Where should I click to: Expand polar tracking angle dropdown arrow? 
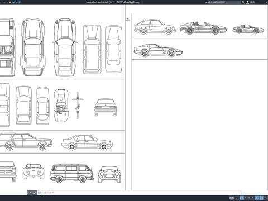(245, 198)
